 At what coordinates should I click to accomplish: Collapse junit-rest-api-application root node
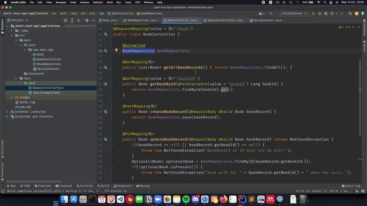pyautogui.click(x=7, y=26)
